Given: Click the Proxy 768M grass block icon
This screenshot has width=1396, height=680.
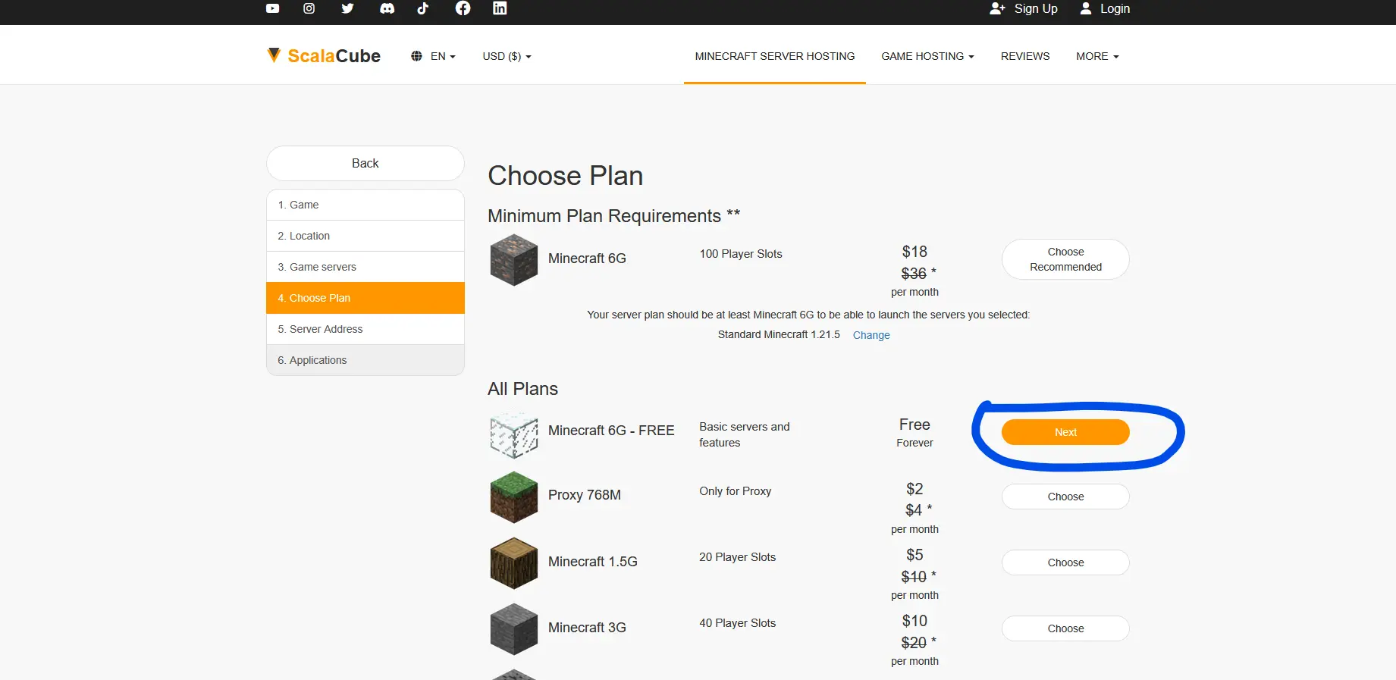Looking at the screenshot, I should pyautogui.click(x=514, y=497).
